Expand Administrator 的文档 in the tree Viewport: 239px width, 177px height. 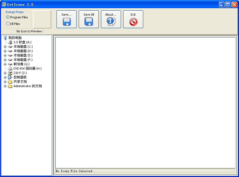pyautogui.click(x=5, y=86)
